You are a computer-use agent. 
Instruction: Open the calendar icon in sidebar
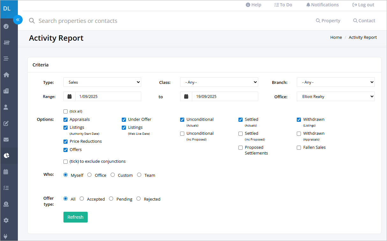[6, 172]
